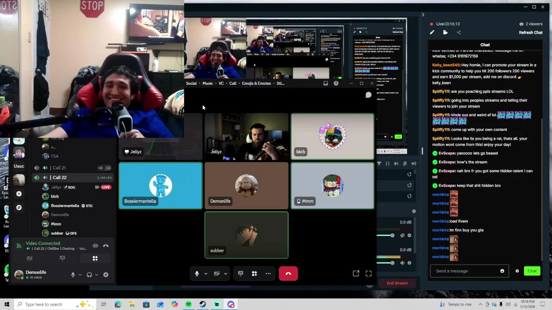
Task: Disconnect from voice in Video Connected panel
Action: tap(106, 246)
